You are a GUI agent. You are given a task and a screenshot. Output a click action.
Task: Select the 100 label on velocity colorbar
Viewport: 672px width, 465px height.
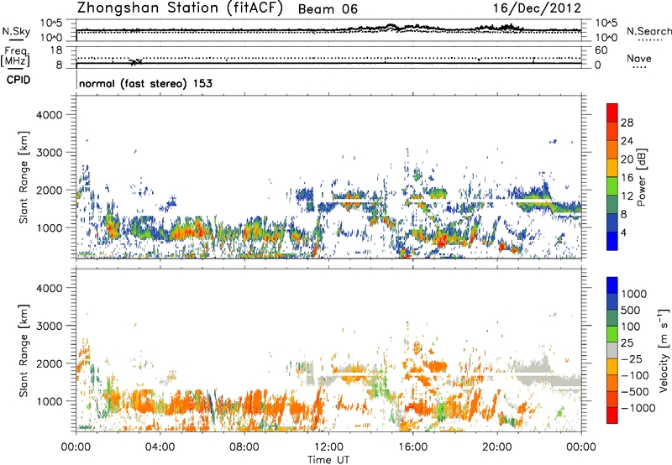pos(631,327)
